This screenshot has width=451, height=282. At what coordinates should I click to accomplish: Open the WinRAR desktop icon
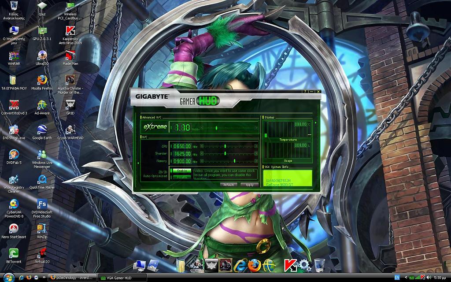[14, 59]
